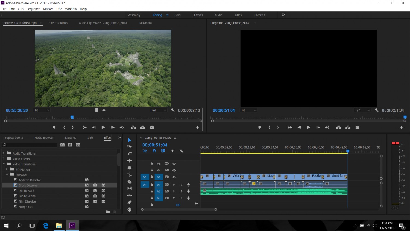This screenshot has height=231, width=410.
Task: Toggle Snap in the timeline
Action: (x=154, y=151)
